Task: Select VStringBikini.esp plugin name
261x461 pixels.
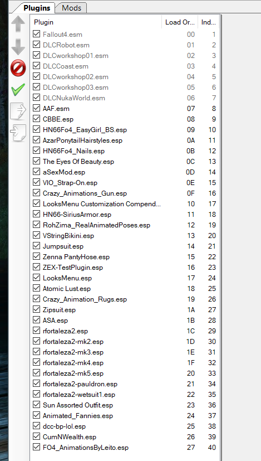Action: pos(68,235)
